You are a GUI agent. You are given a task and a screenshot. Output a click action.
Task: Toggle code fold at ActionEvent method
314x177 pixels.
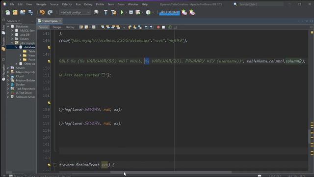(x=54, y=165)
